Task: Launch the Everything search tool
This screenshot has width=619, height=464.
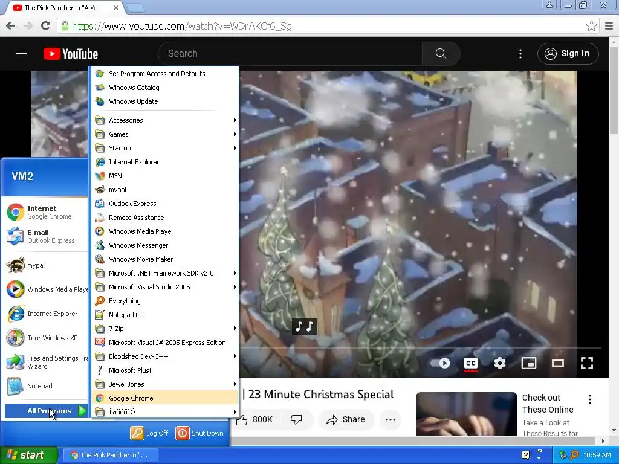Action: tap(165, 301)
